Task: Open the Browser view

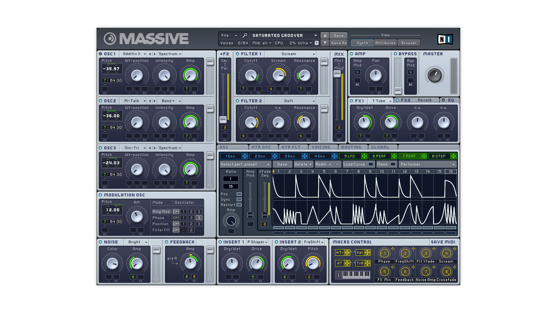Action: click(x=409, y=43)
